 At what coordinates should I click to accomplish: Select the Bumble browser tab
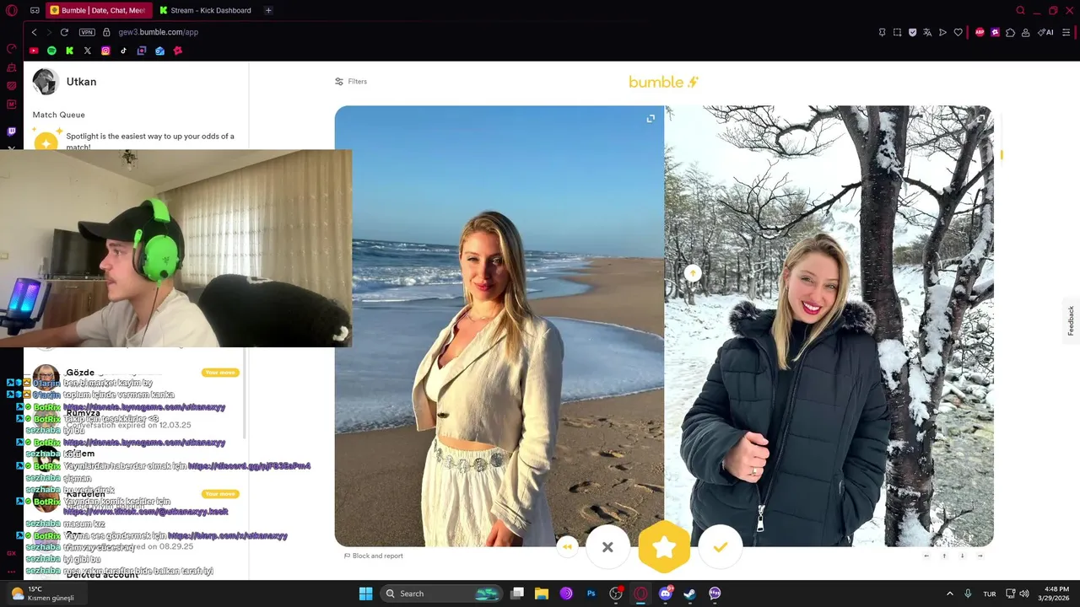click(99, 10)
